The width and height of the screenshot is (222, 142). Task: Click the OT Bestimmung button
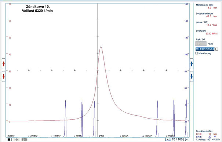pos(205,49)
